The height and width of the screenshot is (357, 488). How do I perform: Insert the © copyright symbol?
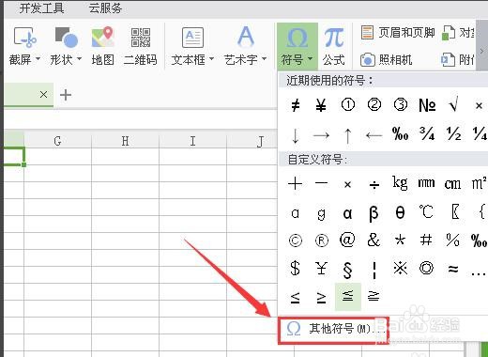[296, 241]
